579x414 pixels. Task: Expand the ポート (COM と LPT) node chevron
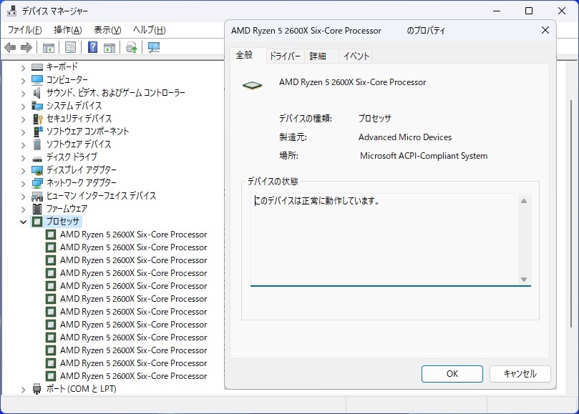24,390
